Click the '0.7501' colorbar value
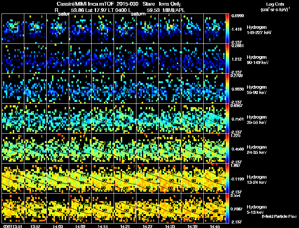The width and height of the screenshot is (299, 228). tap(238, 119)
